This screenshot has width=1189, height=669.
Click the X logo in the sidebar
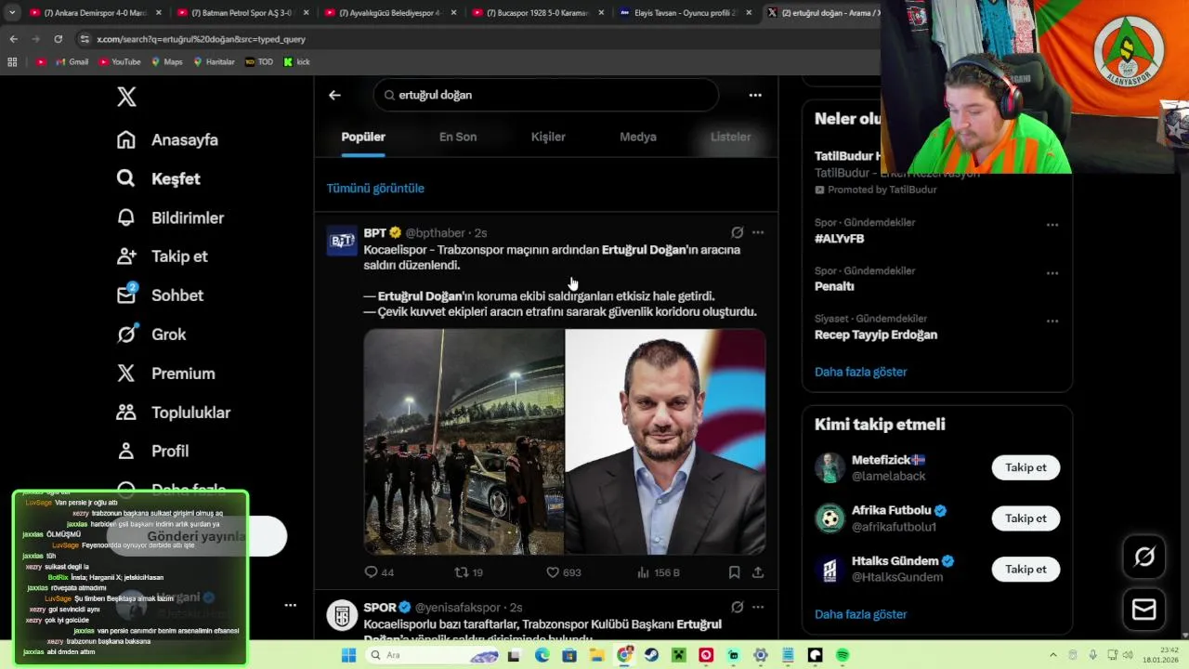[x=126, y=97]
